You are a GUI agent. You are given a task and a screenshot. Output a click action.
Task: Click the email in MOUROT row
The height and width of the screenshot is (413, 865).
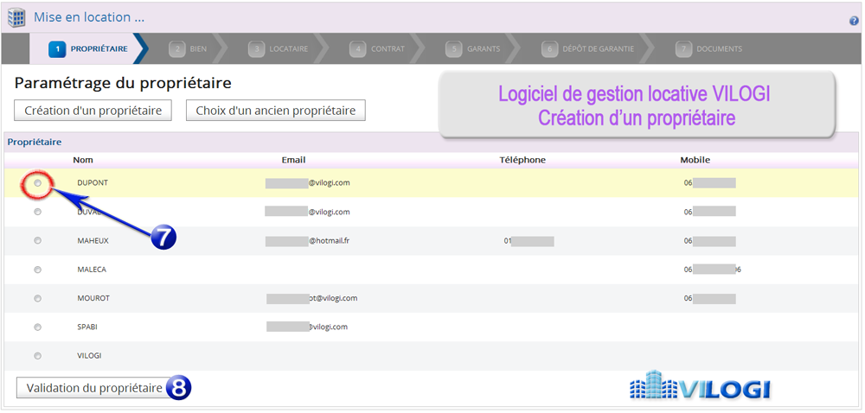tap(311, 298)
